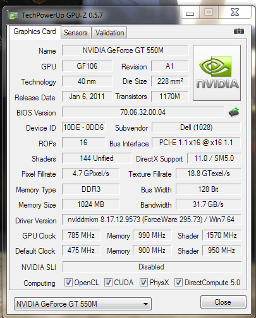
Task: Click the "Driver Version" label
Action: point(36,221)
